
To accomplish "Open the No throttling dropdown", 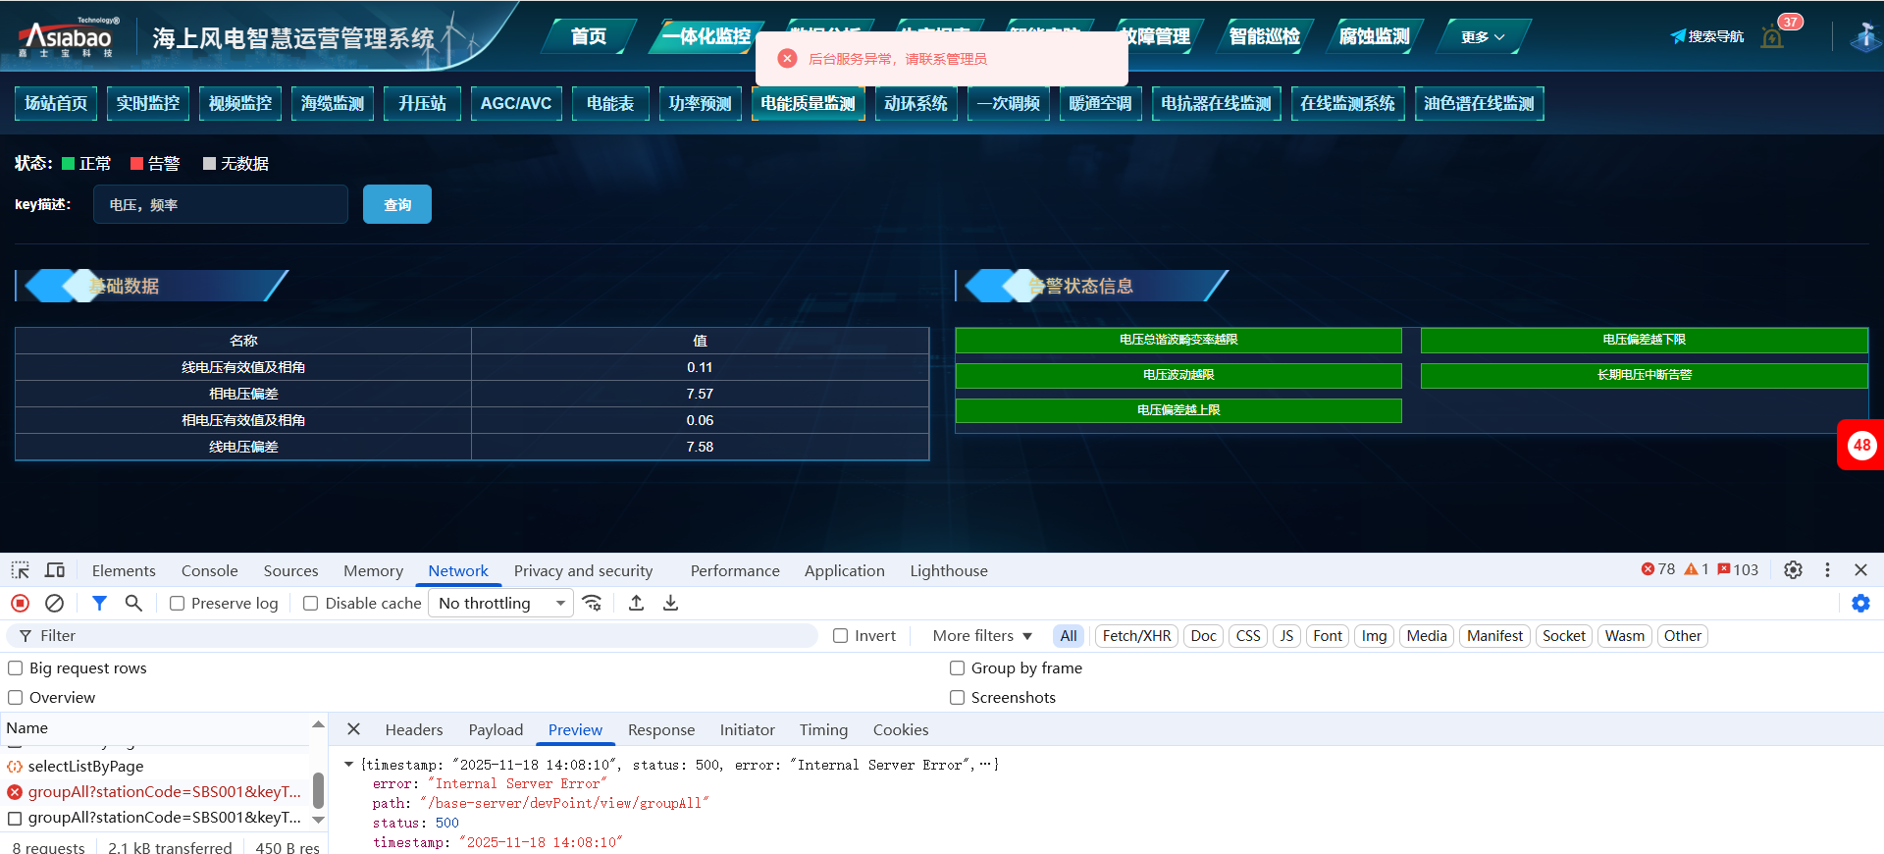I will pos(501,604).
